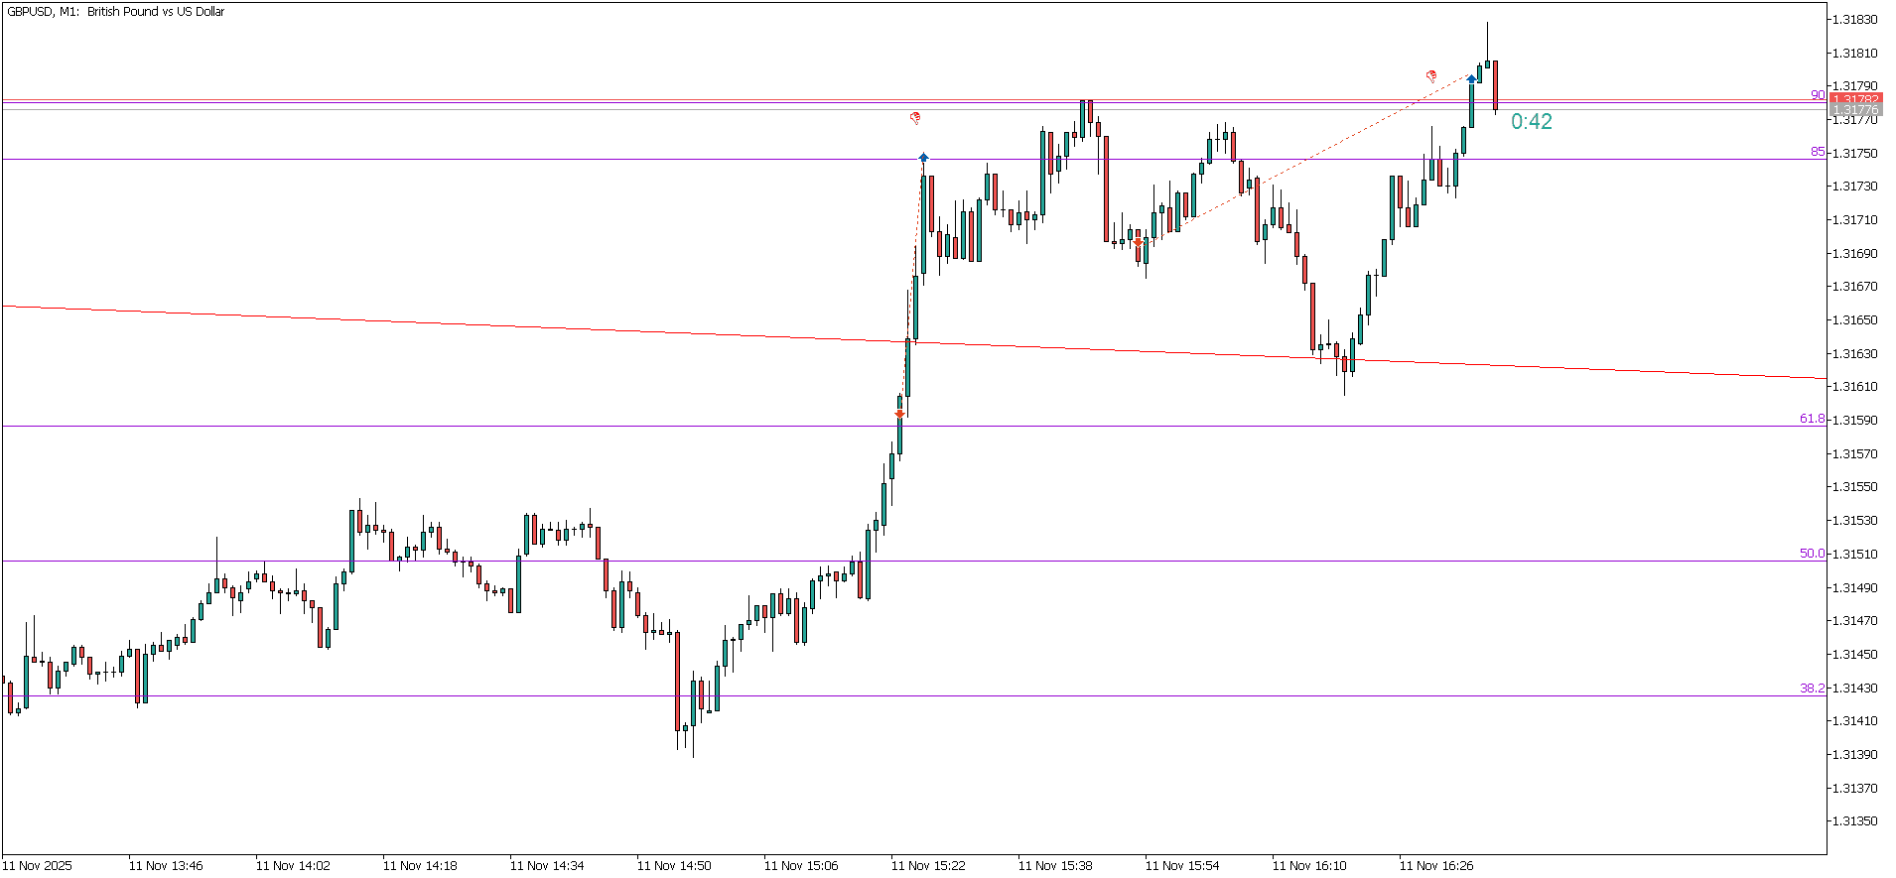Click the blue arrow near the latest candles
The height and width of the screenshot is (878, 1896).
pyautogui.click(x=1471, y=78)
